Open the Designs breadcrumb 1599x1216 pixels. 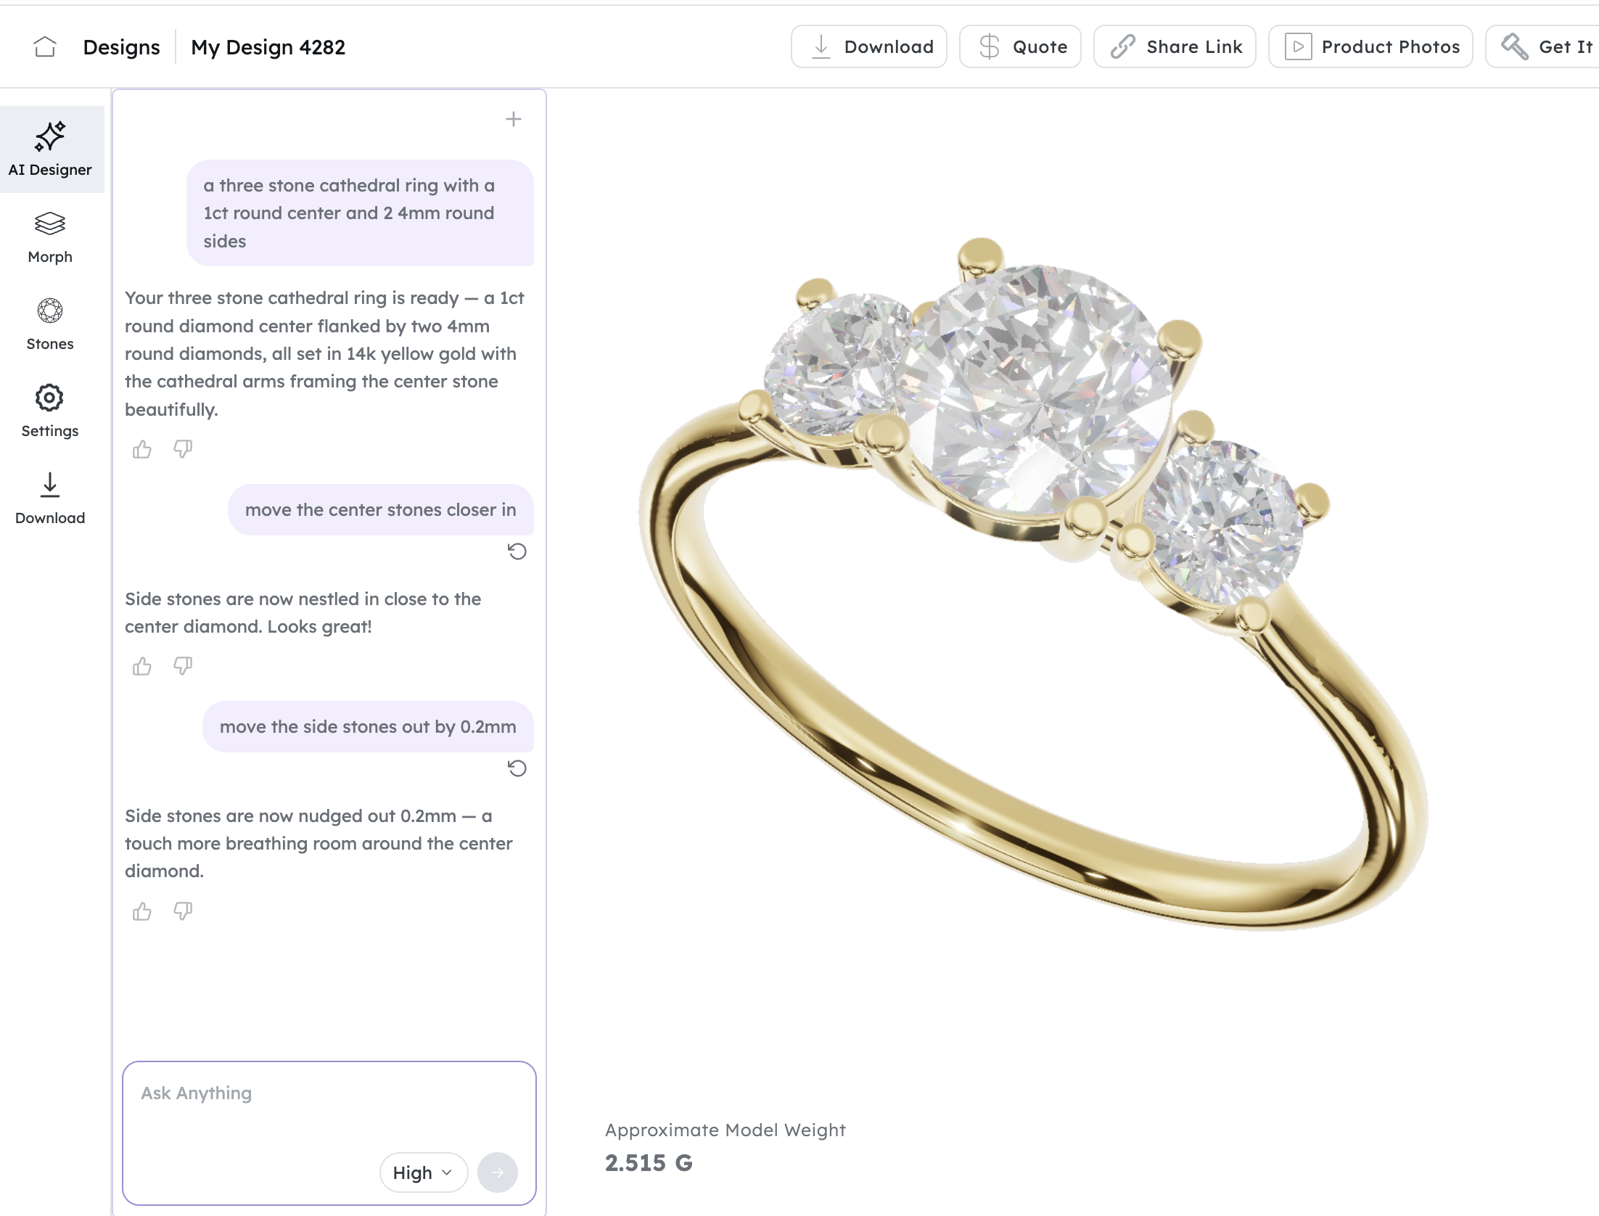point(121,47)
